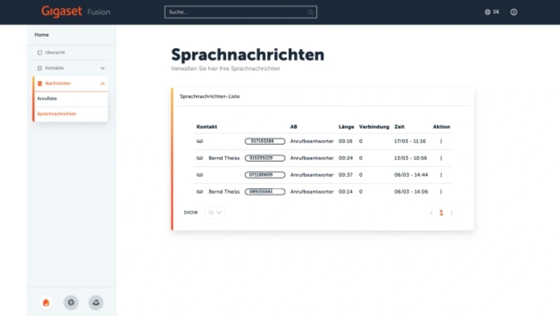Click phone number 015255229 badge
Screen dimensions: 560x316
tap(265, 158)
